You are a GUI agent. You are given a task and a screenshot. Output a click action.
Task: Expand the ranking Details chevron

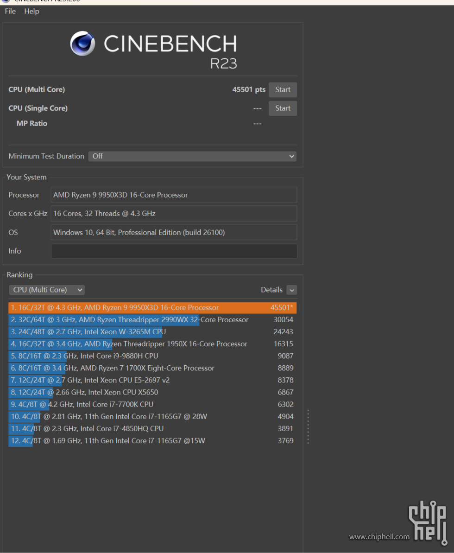(291, 290)
